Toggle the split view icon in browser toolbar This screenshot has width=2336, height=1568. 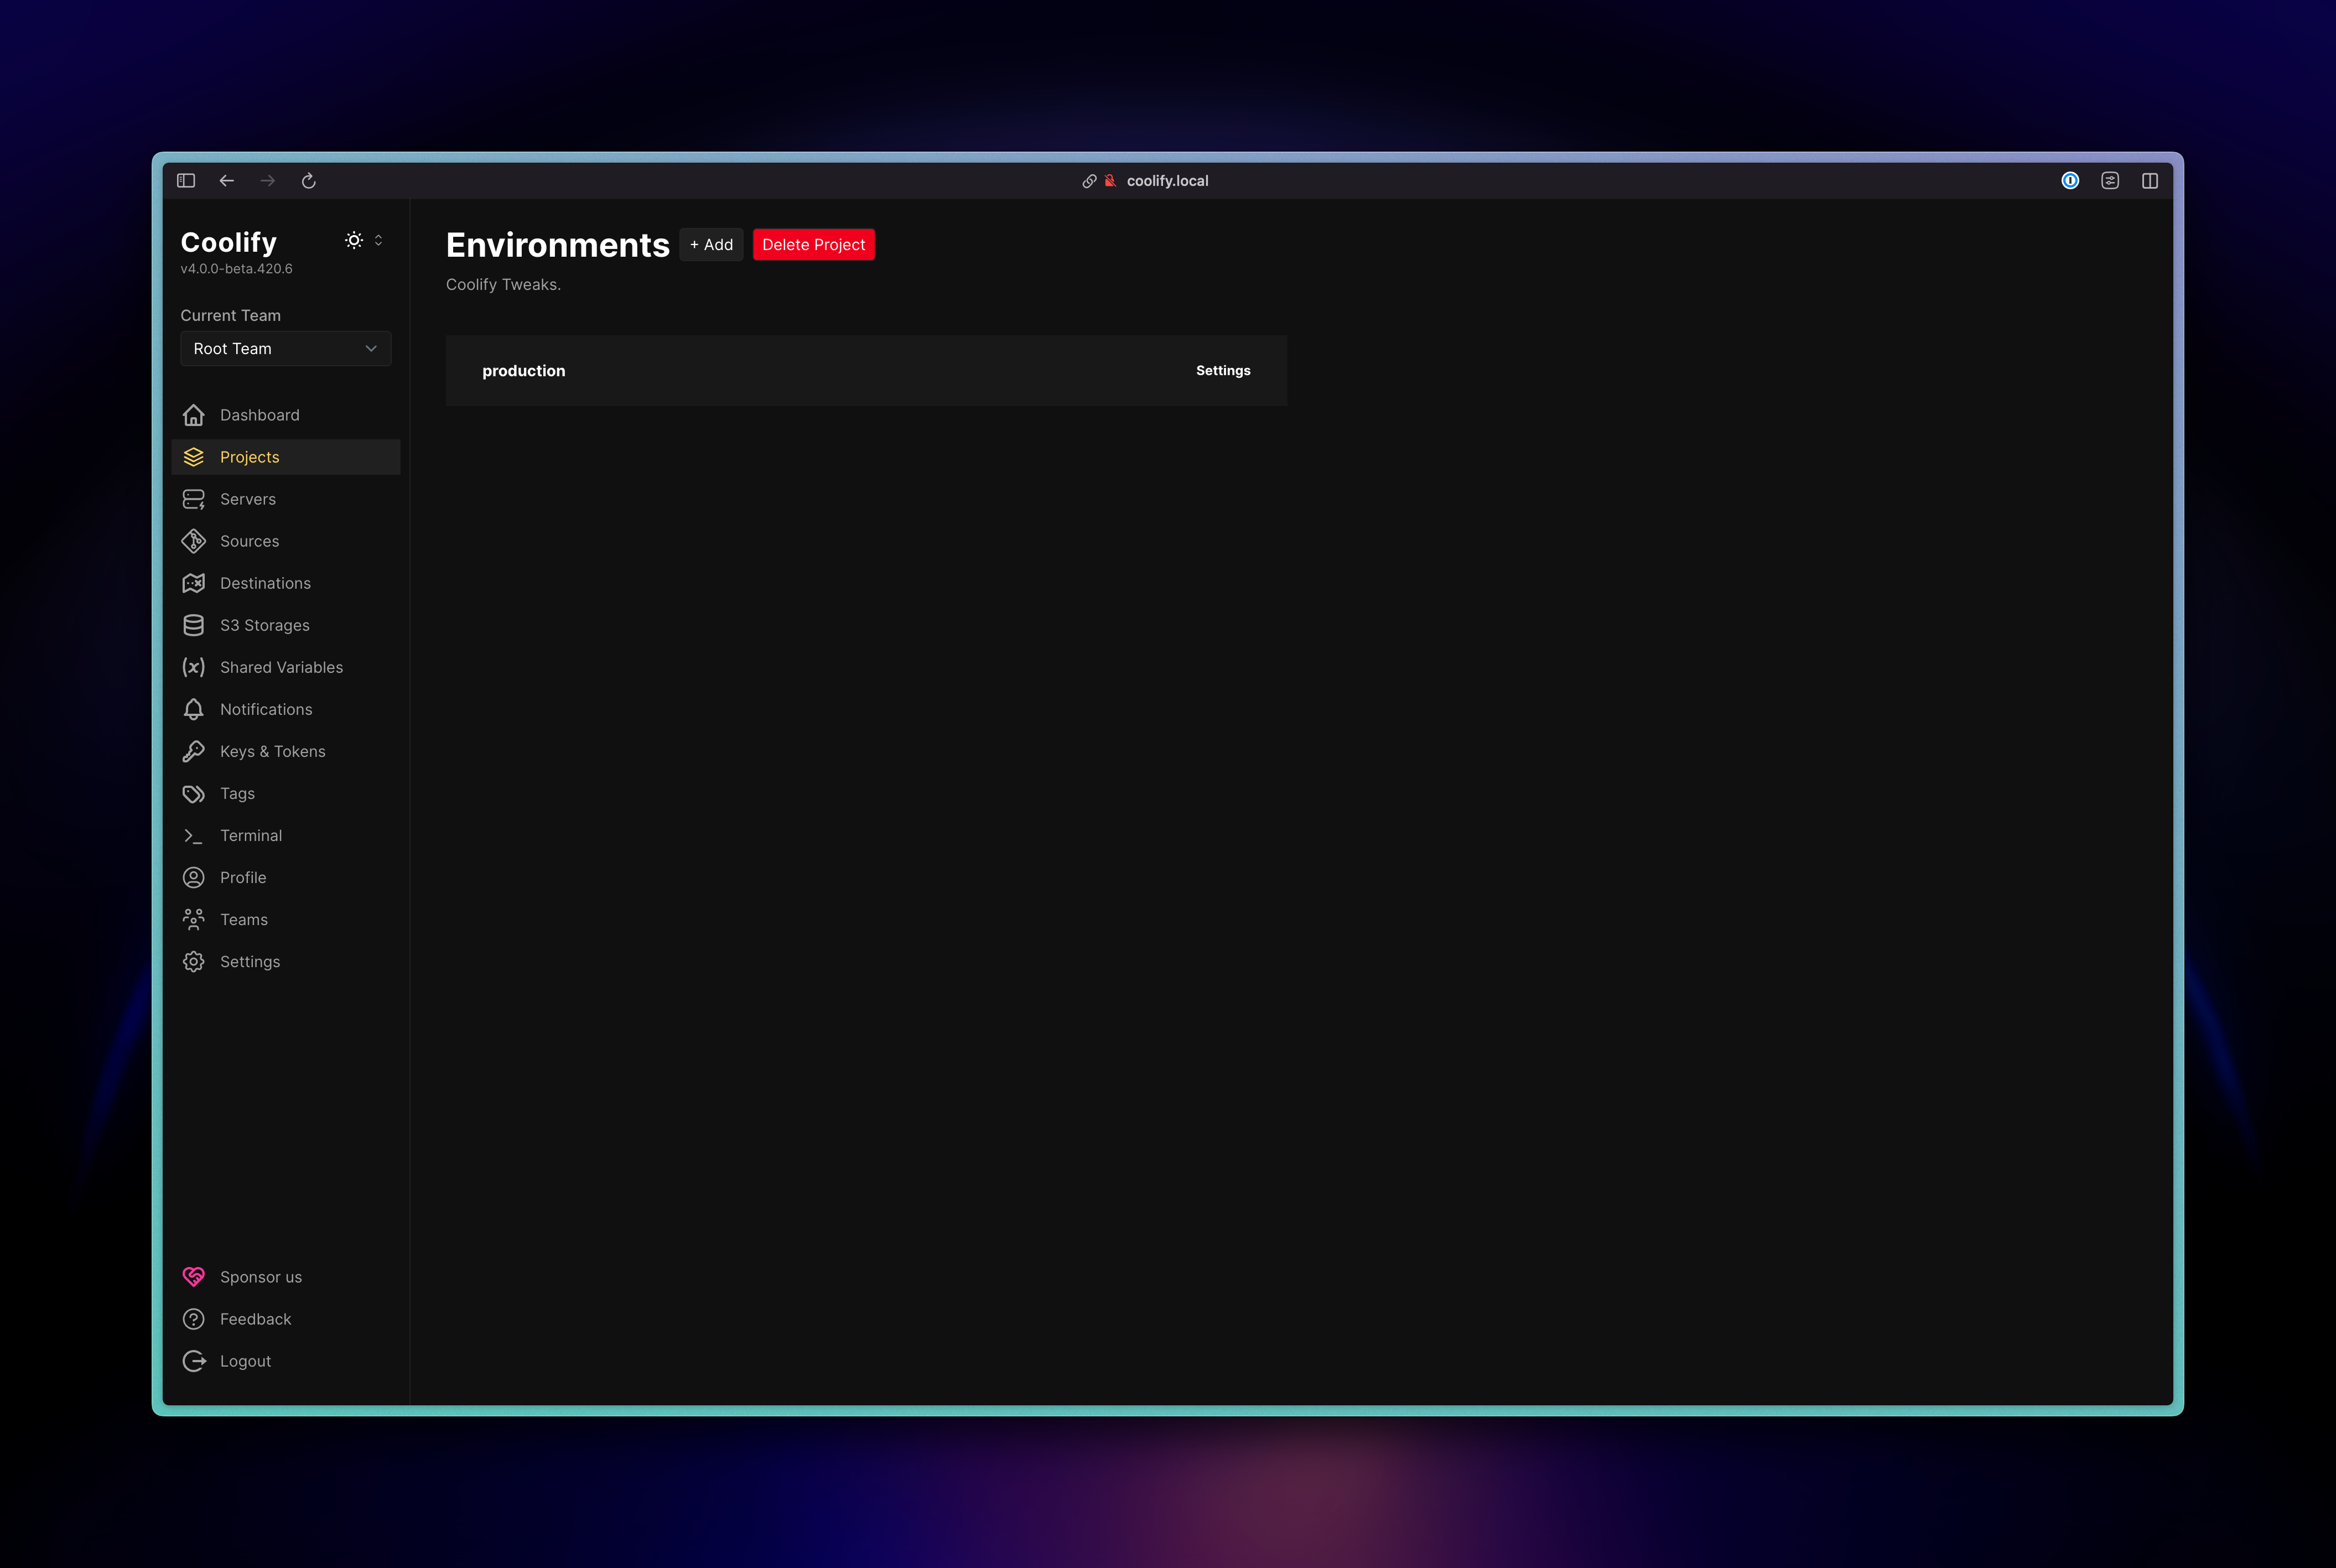pos(2149,181)
